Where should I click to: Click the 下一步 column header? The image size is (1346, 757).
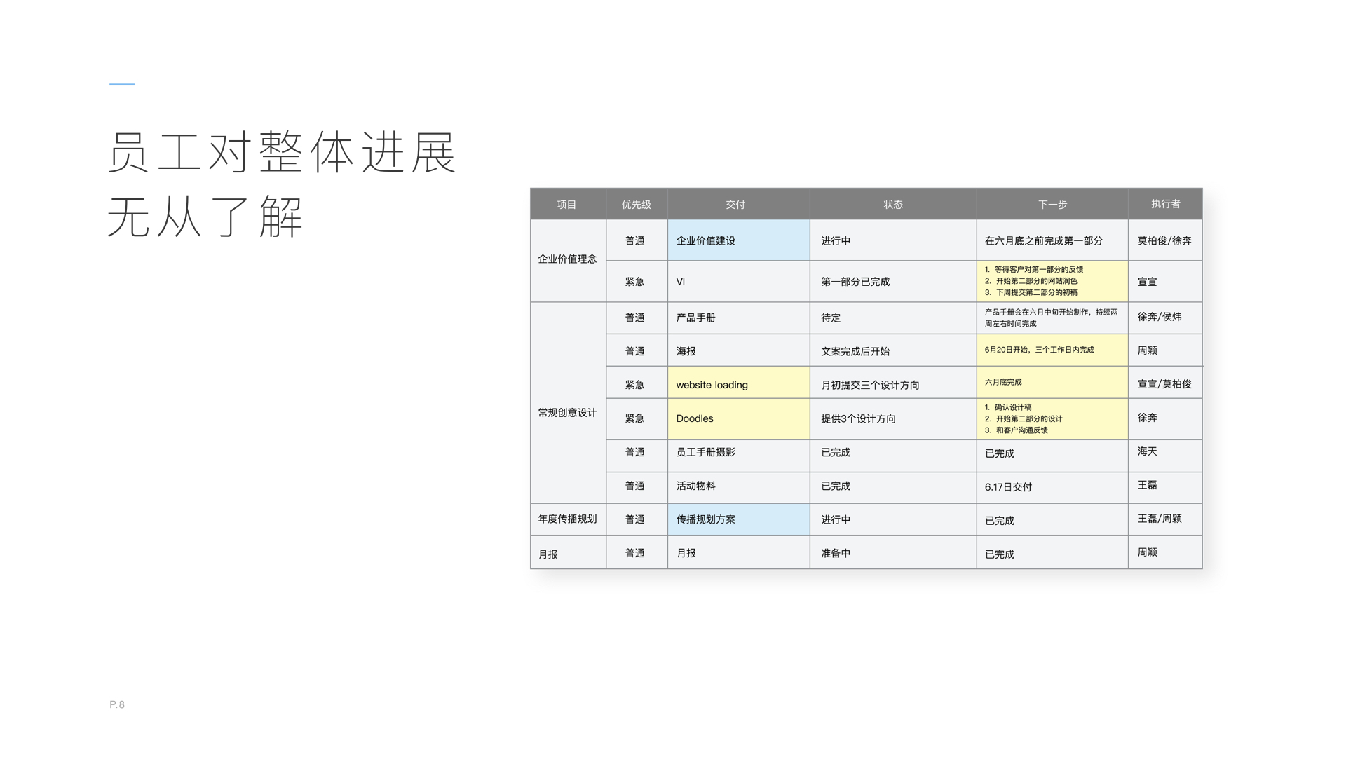pyautogui.click(x=1052, y=204)
